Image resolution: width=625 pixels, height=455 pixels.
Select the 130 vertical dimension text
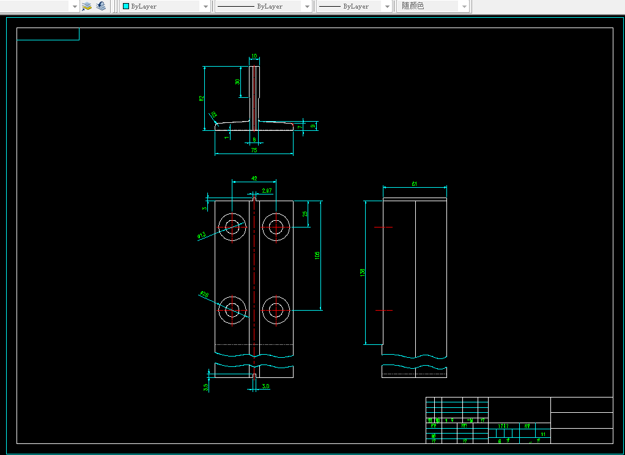pos(363,272)
